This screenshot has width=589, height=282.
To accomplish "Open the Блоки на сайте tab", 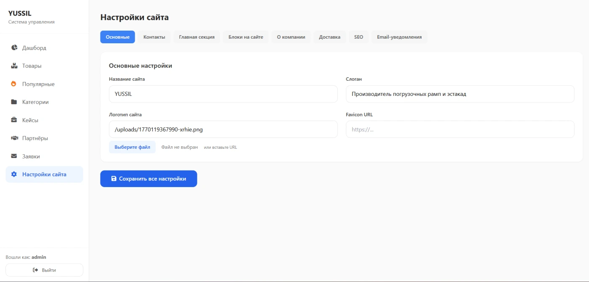I will 246,37.
